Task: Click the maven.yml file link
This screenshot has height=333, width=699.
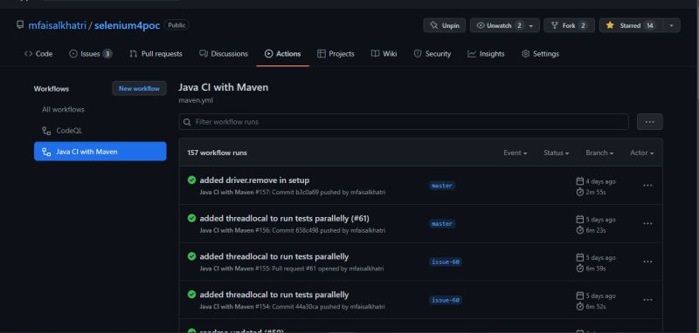Action: pyautogui.click(x=196, y=100)
